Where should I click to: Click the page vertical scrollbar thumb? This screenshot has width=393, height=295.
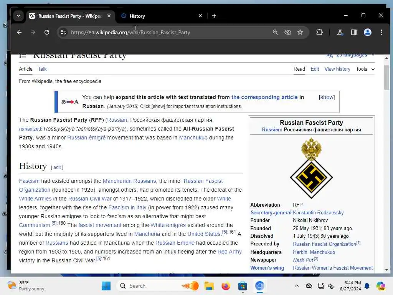pyautogui.click(x=387, y=77)
